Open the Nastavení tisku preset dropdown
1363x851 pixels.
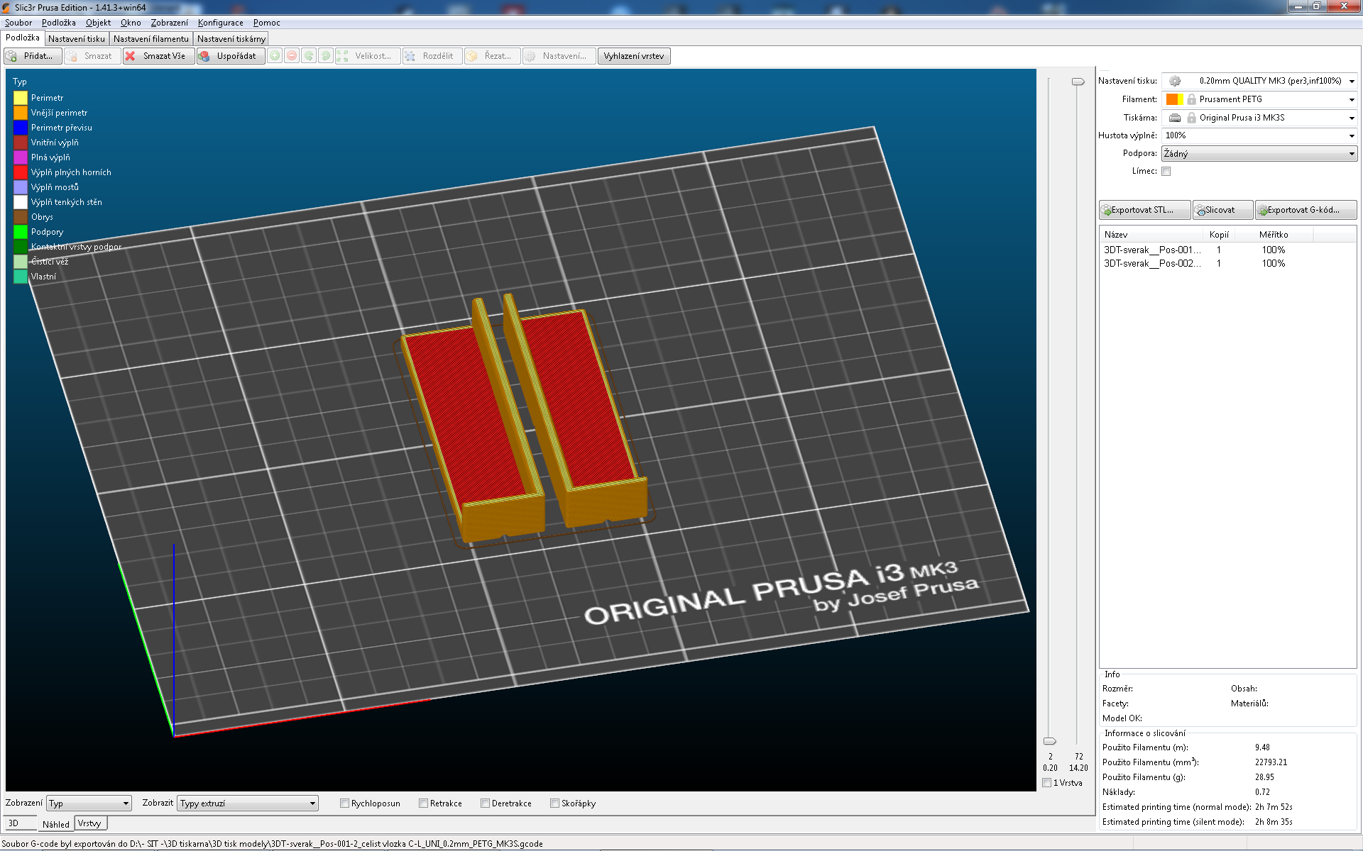(1259, 81)
